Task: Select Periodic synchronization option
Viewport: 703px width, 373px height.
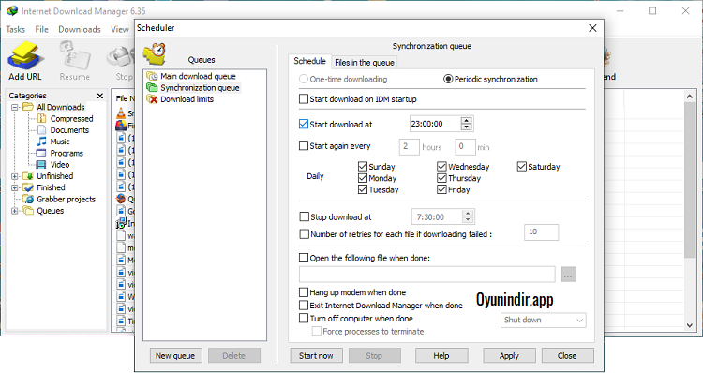Action: [x=448, y=79]
